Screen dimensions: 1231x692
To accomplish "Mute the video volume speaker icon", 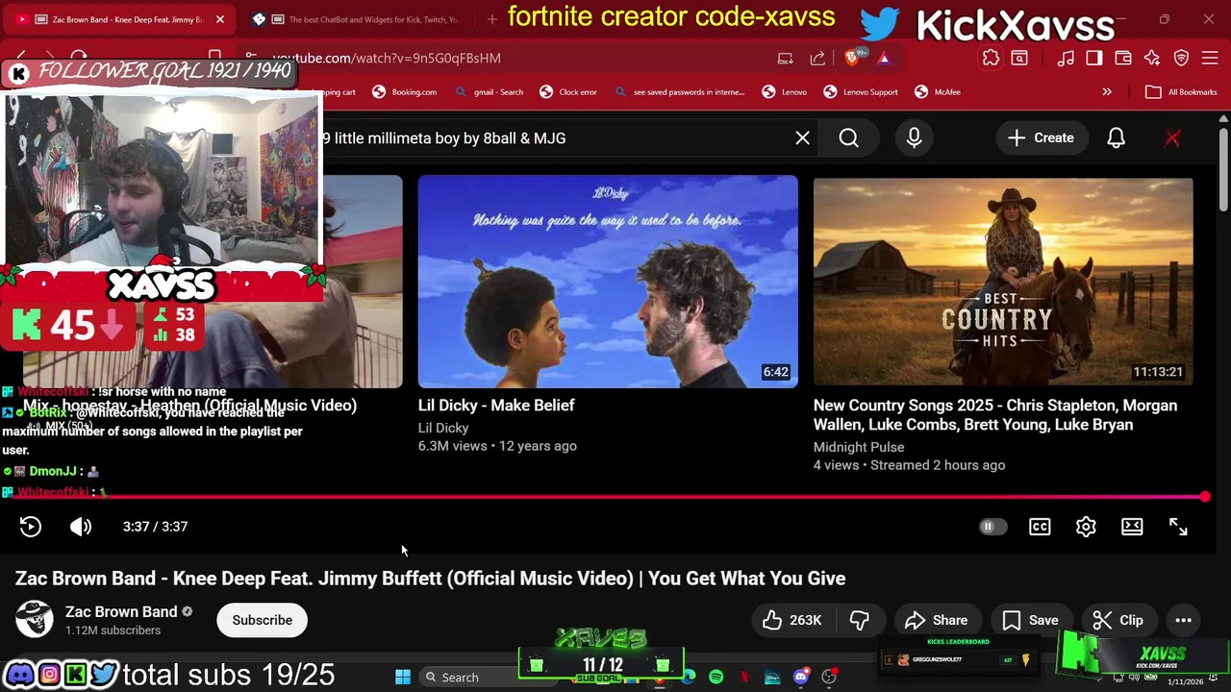I will coord(81,527).
